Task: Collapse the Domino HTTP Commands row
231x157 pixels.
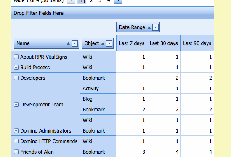Action: pos(16,141)
